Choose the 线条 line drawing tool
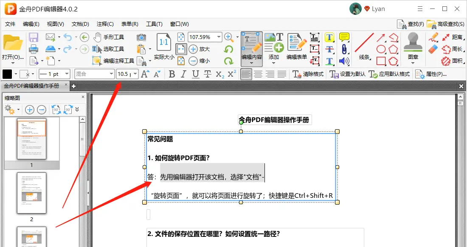The image size is (467, 247). coord(364,46)
